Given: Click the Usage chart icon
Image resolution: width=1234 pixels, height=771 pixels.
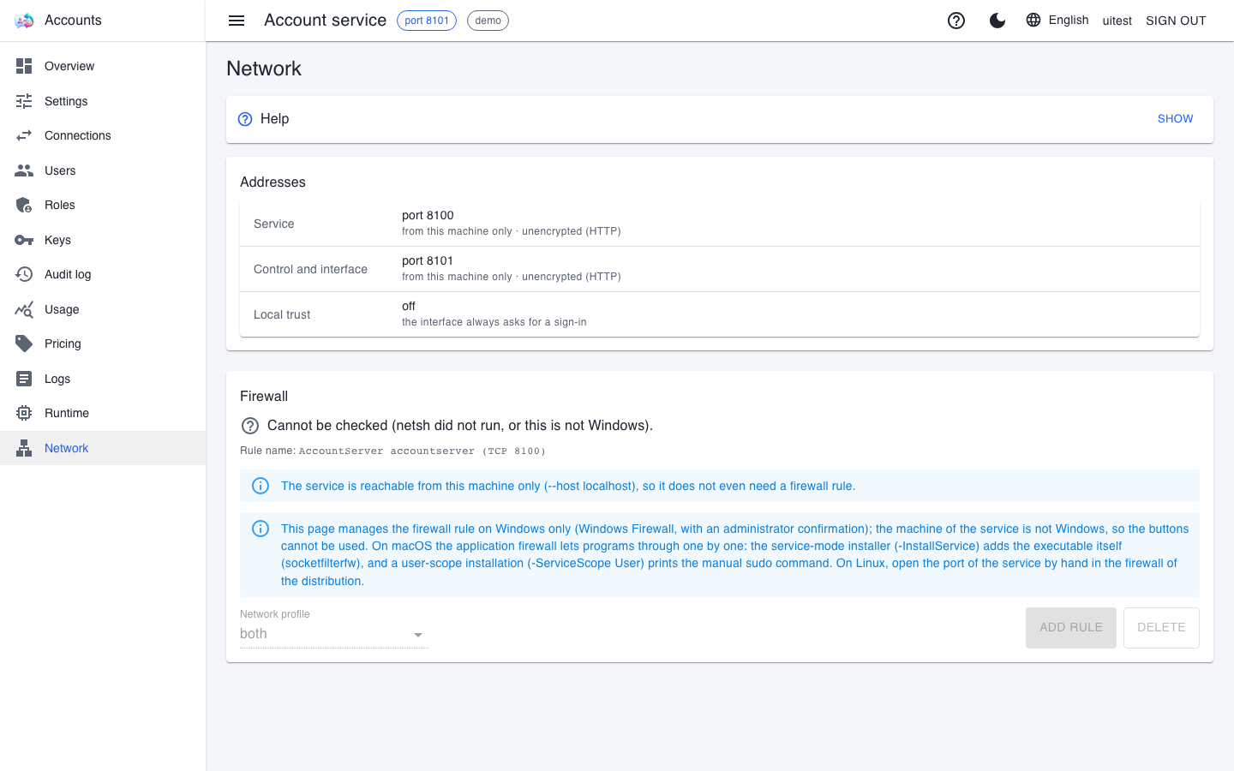Looking at the screenshot, I should 24,309.
